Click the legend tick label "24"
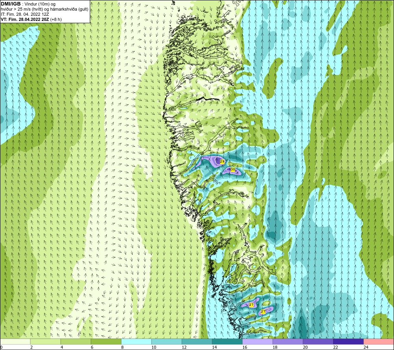The height and width of the screenshot is (350, 394). click(x=366, y=347)
